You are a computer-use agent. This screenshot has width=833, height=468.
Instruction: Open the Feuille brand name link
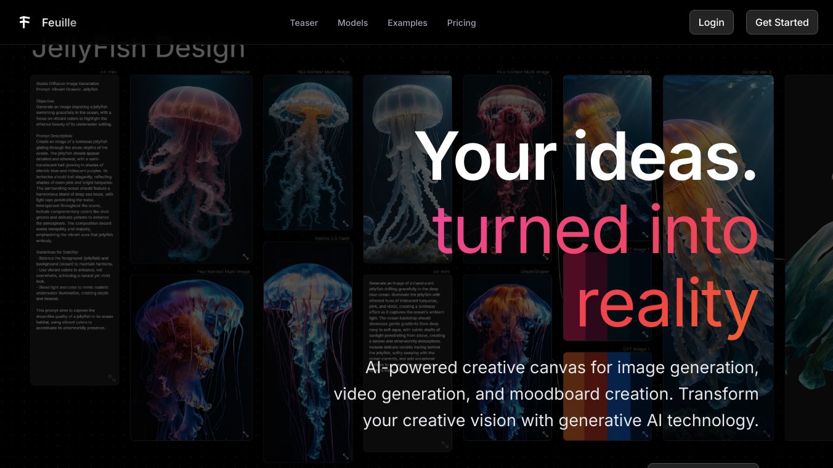(x=59, y=23)
